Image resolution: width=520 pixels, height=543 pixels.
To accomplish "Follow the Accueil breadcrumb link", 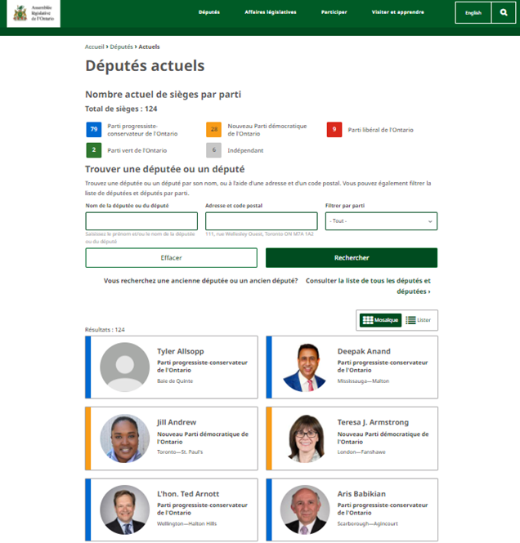I will coord(94,47).
